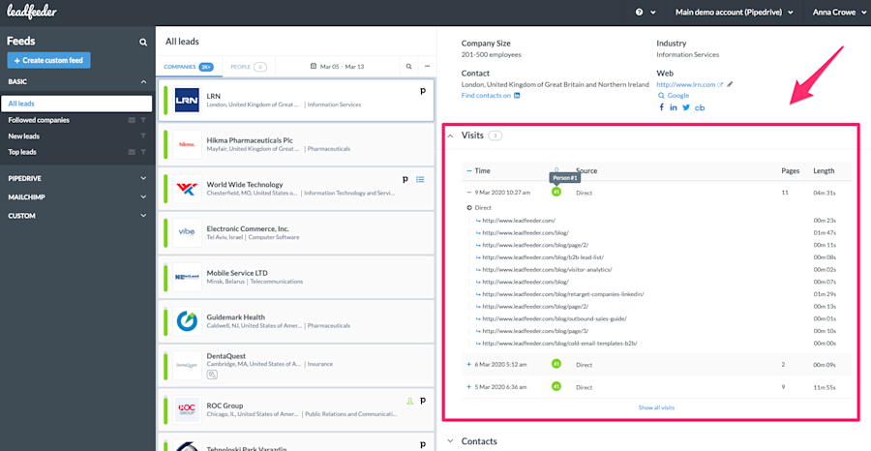Open the Mar 05 - Mar 13 date picker

click(x=337, y=67)
